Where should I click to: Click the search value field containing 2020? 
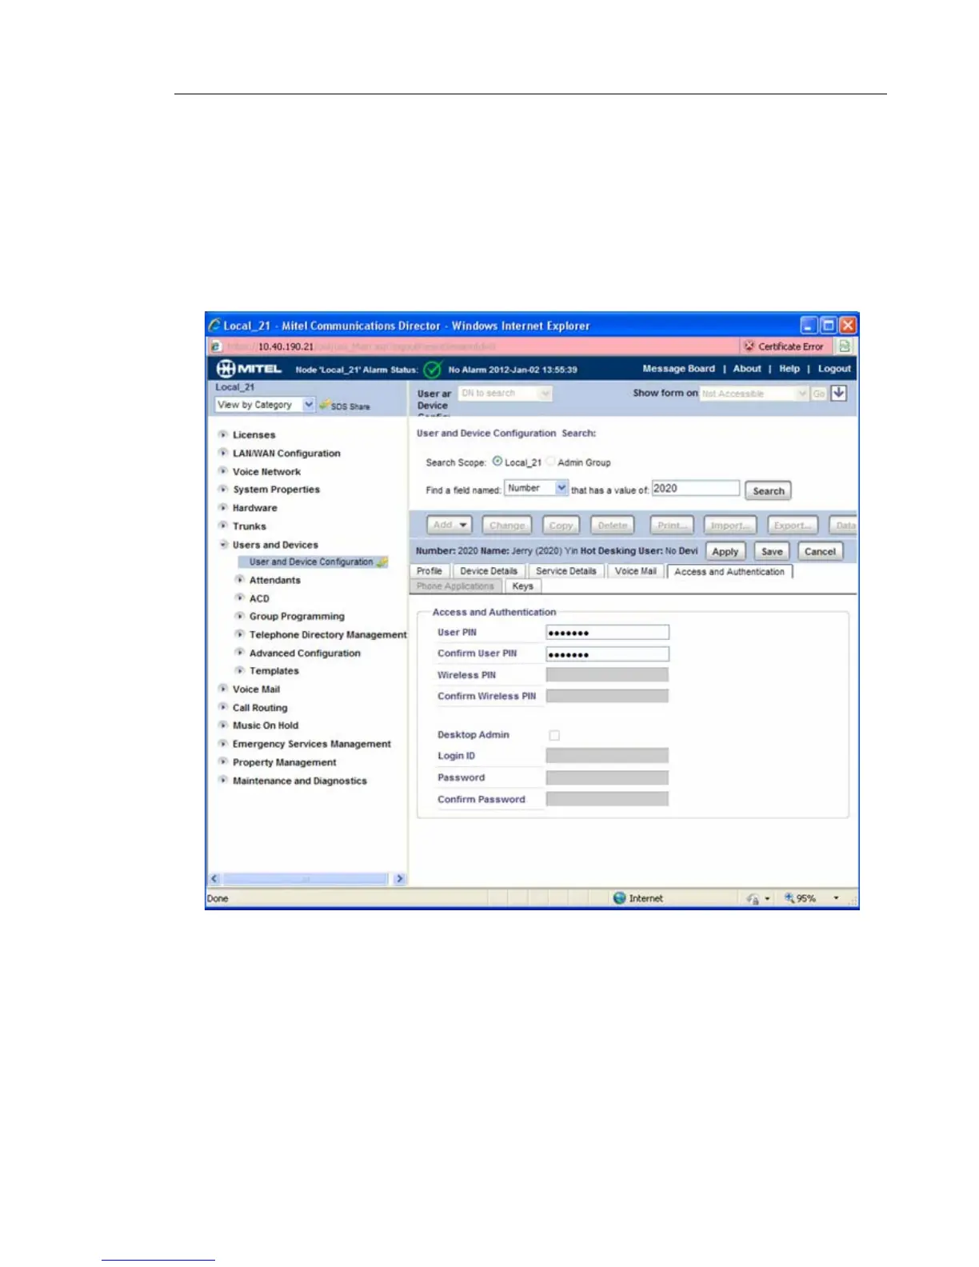(696, 488)
